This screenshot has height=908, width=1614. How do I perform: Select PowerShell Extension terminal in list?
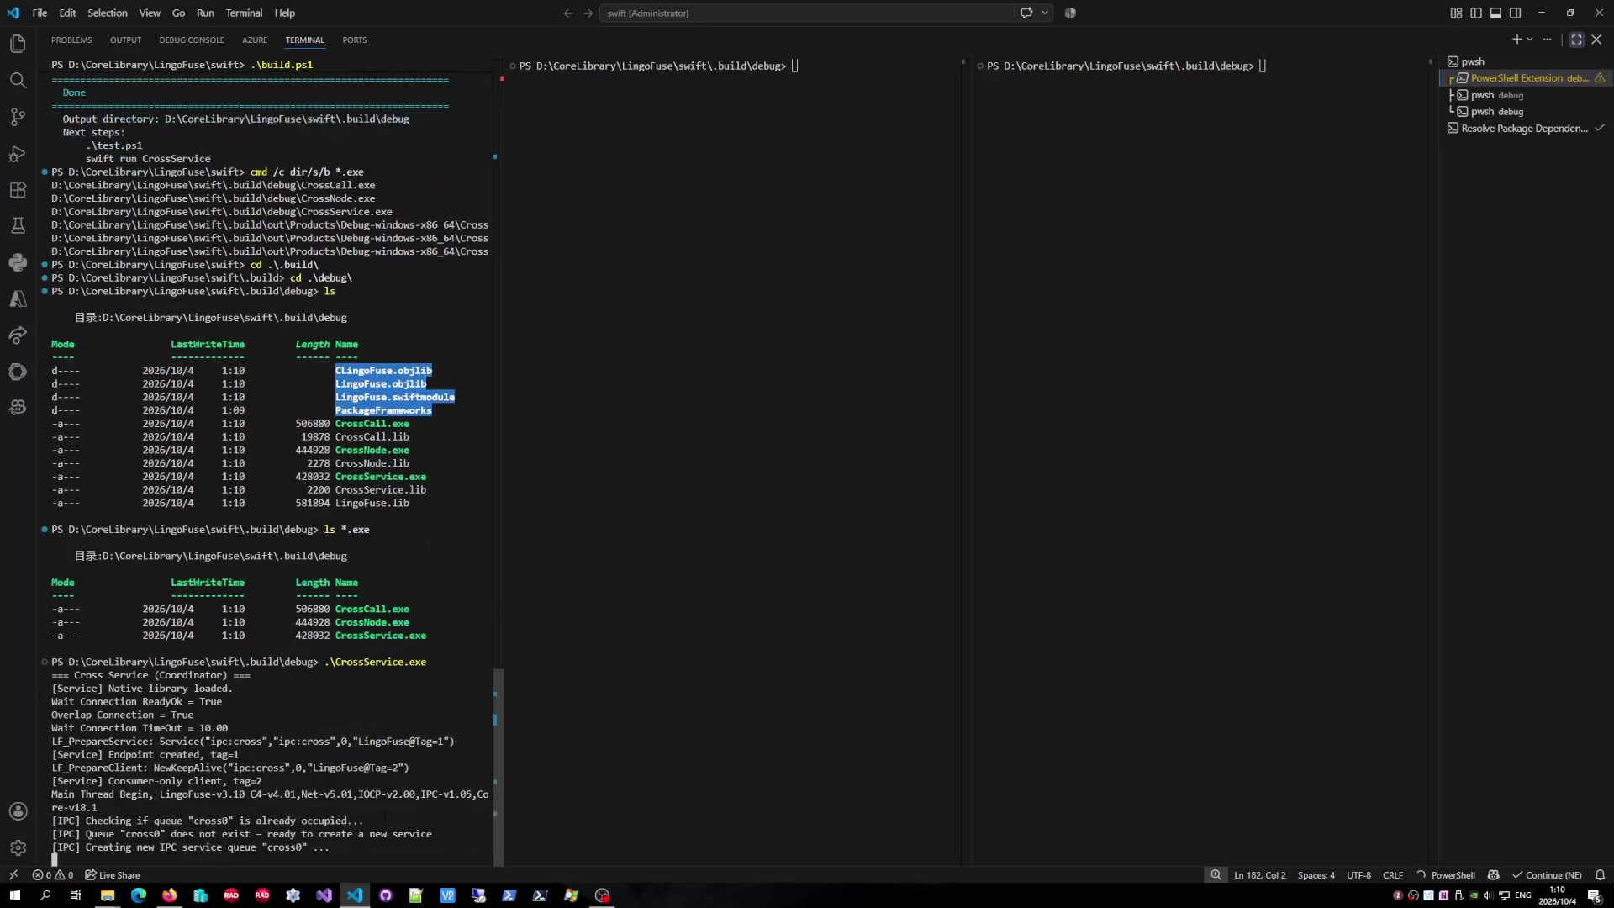(x=1526, y=78)
